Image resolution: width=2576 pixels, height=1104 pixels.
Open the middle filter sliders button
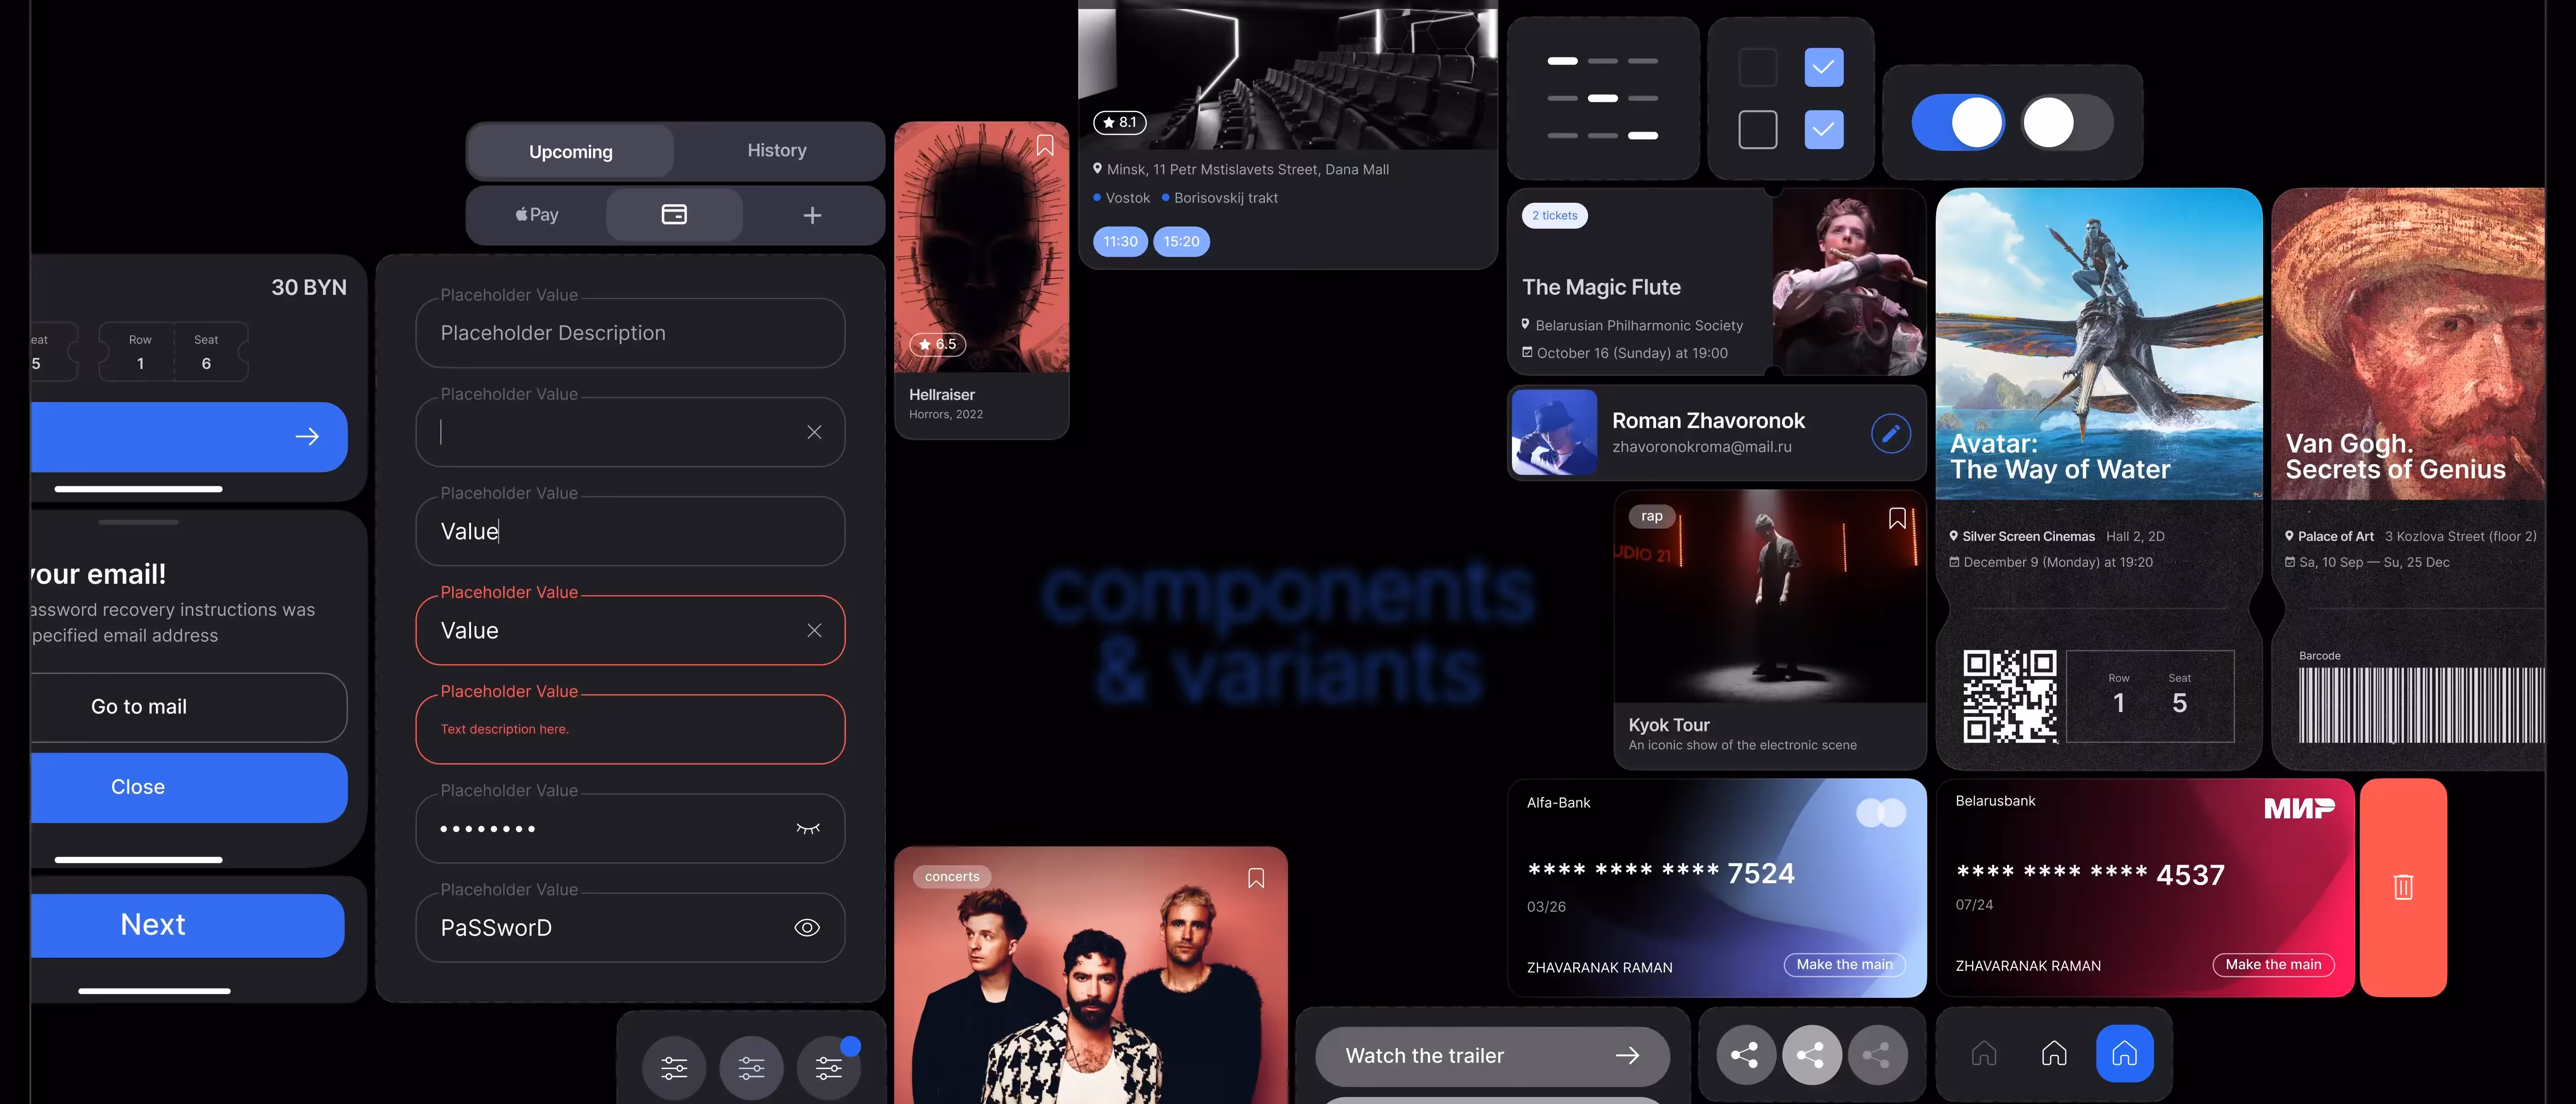(x=751, y=1068)
